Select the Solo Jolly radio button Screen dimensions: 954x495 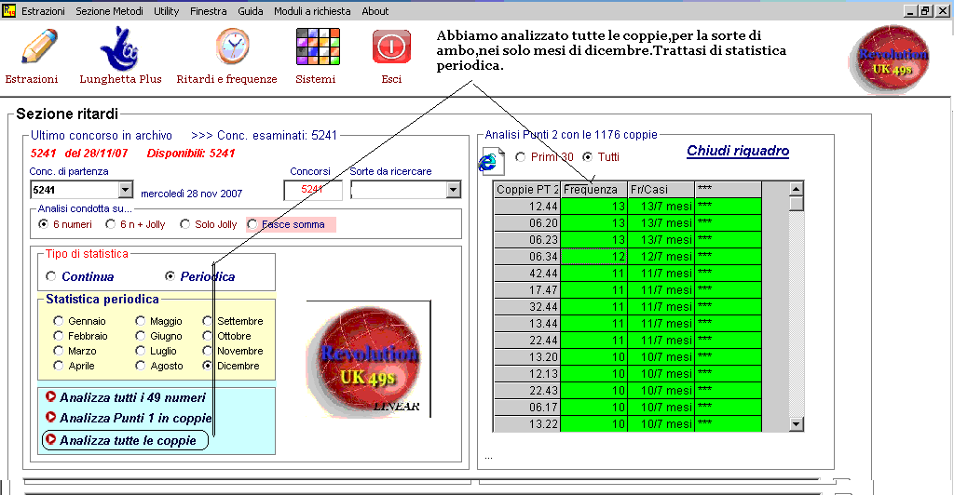[x=185, y=224]
